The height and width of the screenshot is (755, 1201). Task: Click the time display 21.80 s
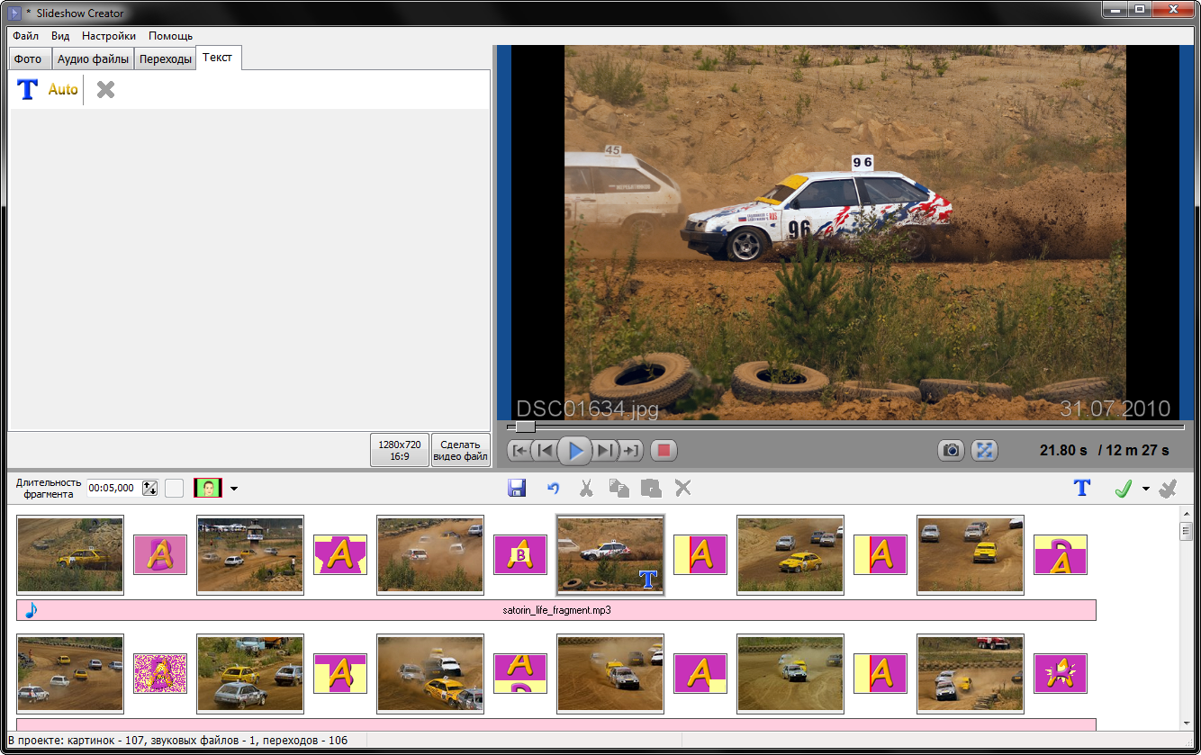(1062, 450)
